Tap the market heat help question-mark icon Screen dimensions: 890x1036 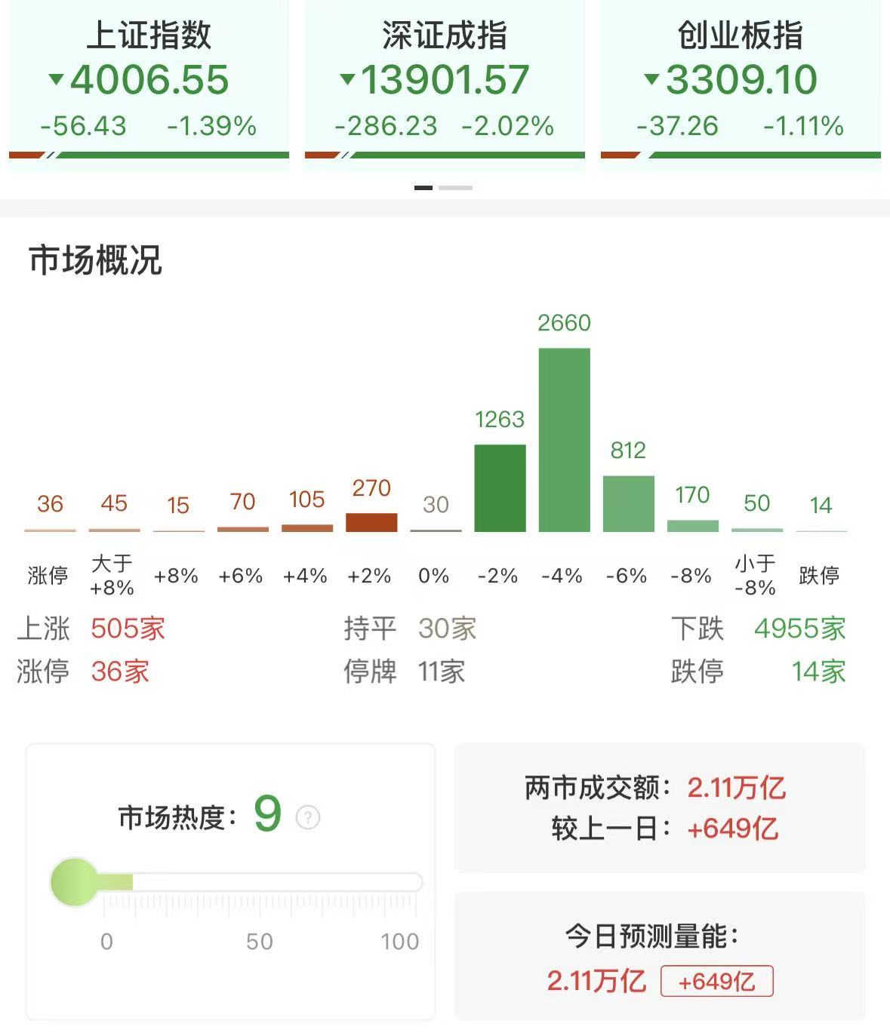pyautogui.click(x=307, y=817)
